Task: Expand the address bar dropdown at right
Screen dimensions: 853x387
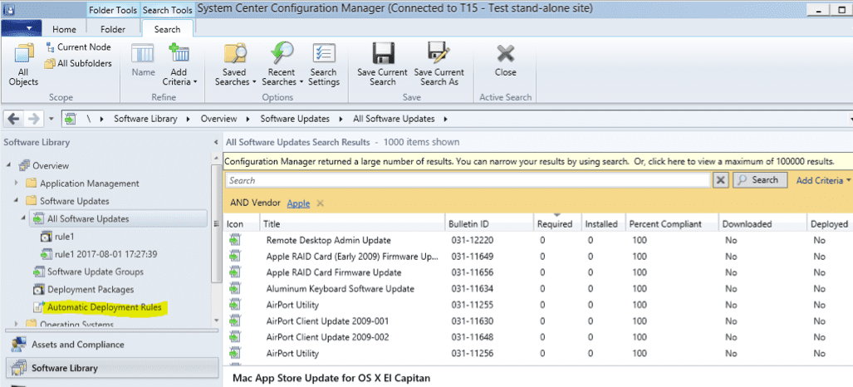Action: (x=850, y=119)
